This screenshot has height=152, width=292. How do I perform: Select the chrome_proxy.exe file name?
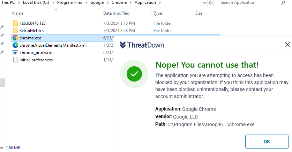36,53
